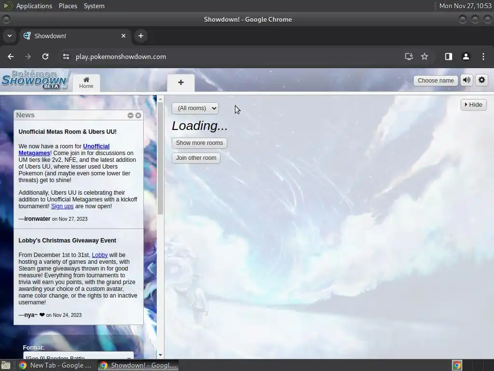Open the Places menu
The image size is (494, 371).
click(68, 6)
